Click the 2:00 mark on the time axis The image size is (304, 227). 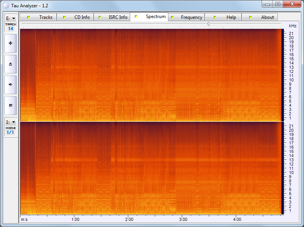point(129,219)
